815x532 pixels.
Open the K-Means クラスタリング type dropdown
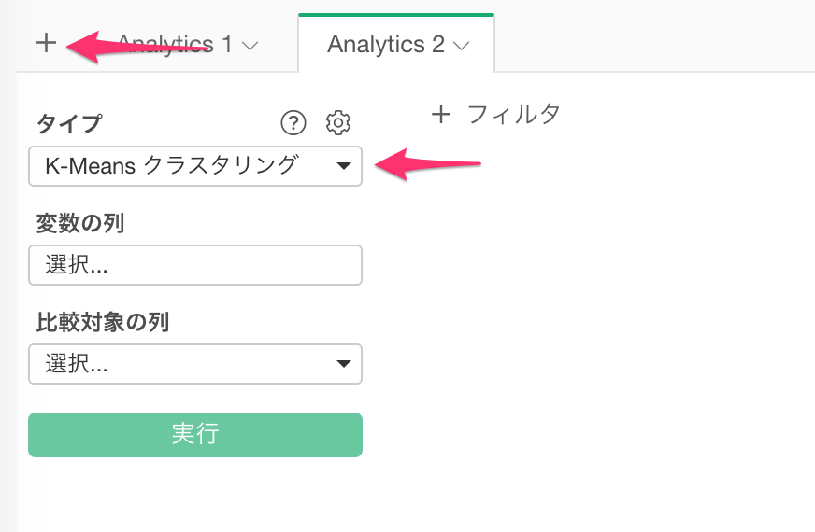(x=195, y=166)
